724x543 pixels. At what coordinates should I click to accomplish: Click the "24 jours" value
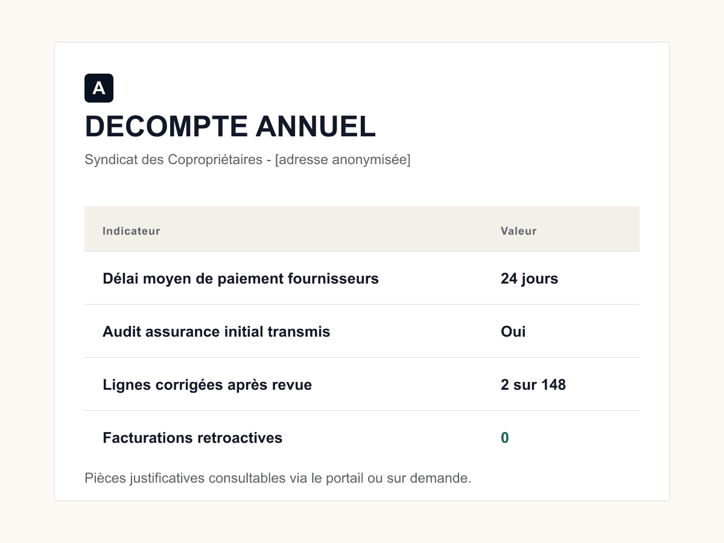tap(530, 279)
